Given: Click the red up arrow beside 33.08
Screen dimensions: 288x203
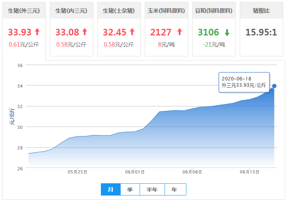Looking at the screenshot, I should (84, 32).
